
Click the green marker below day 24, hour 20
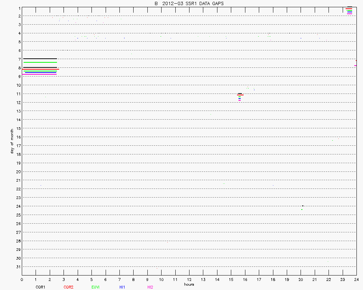pyautogui.click(x=302, y=210)
